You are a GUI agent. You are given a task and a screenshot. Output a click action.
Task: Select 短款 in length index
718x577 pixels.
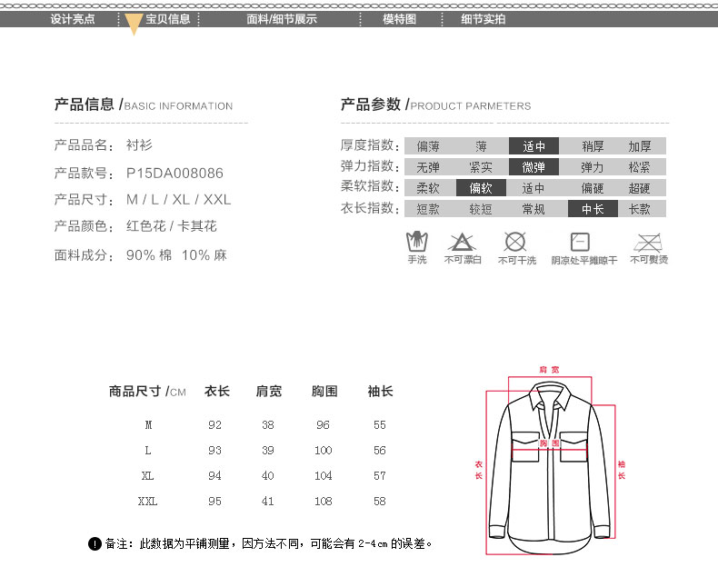[428, 209]
